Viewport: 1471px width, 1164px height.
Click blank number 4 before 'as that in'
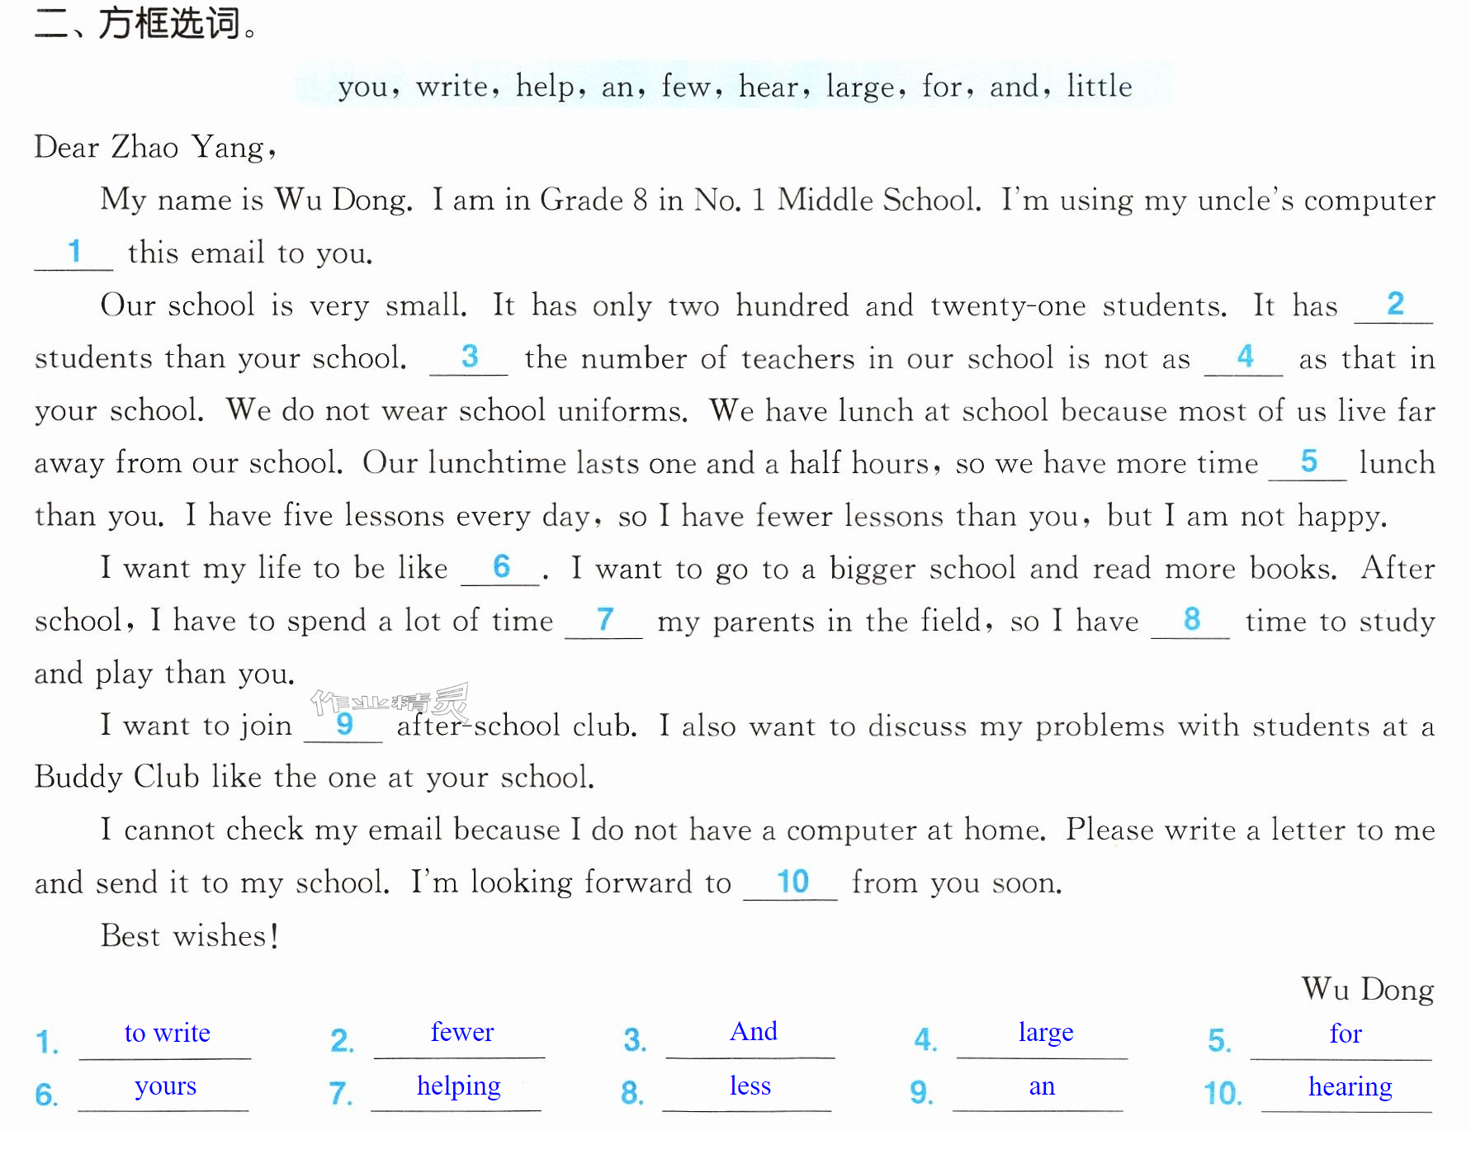coord(1243,358)
